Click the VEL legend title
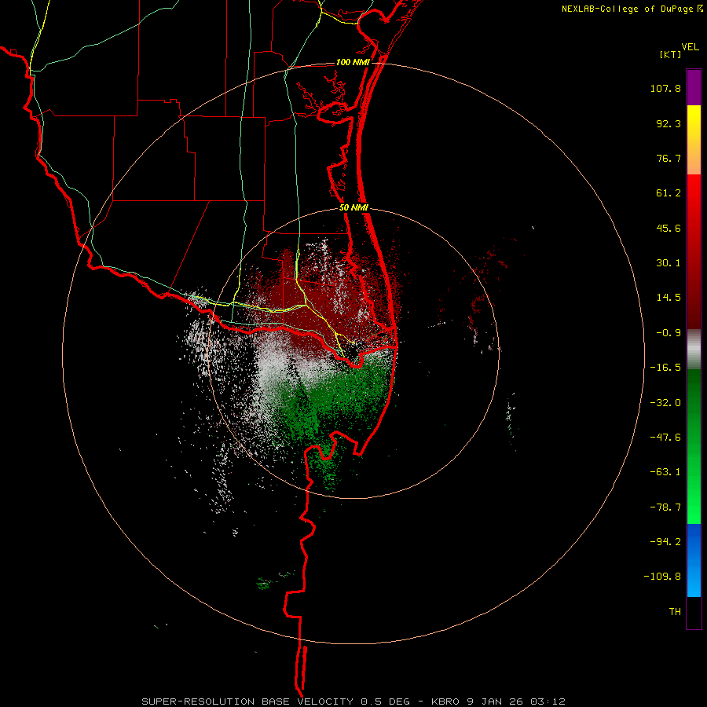 [x=690, y=47]
